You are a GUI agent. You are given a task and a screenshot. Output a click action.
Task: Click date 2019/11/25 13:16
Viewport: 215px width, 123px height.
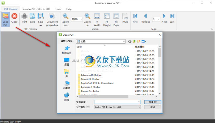[x=145, y=87]
